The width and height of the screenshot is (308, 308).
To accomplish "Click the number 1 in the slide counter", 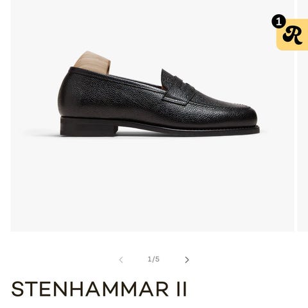I will (150, 259).
